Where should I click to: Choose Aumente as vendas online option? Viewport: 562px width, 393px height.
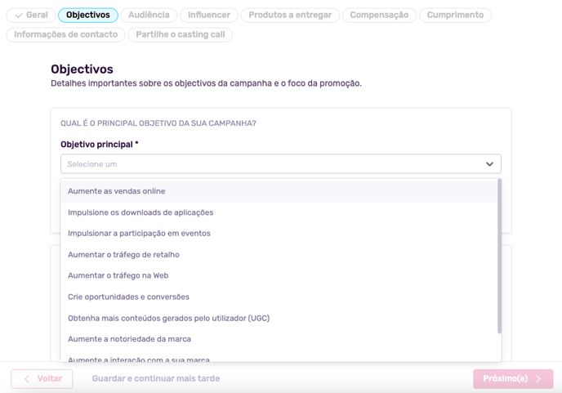click(279, 191)
